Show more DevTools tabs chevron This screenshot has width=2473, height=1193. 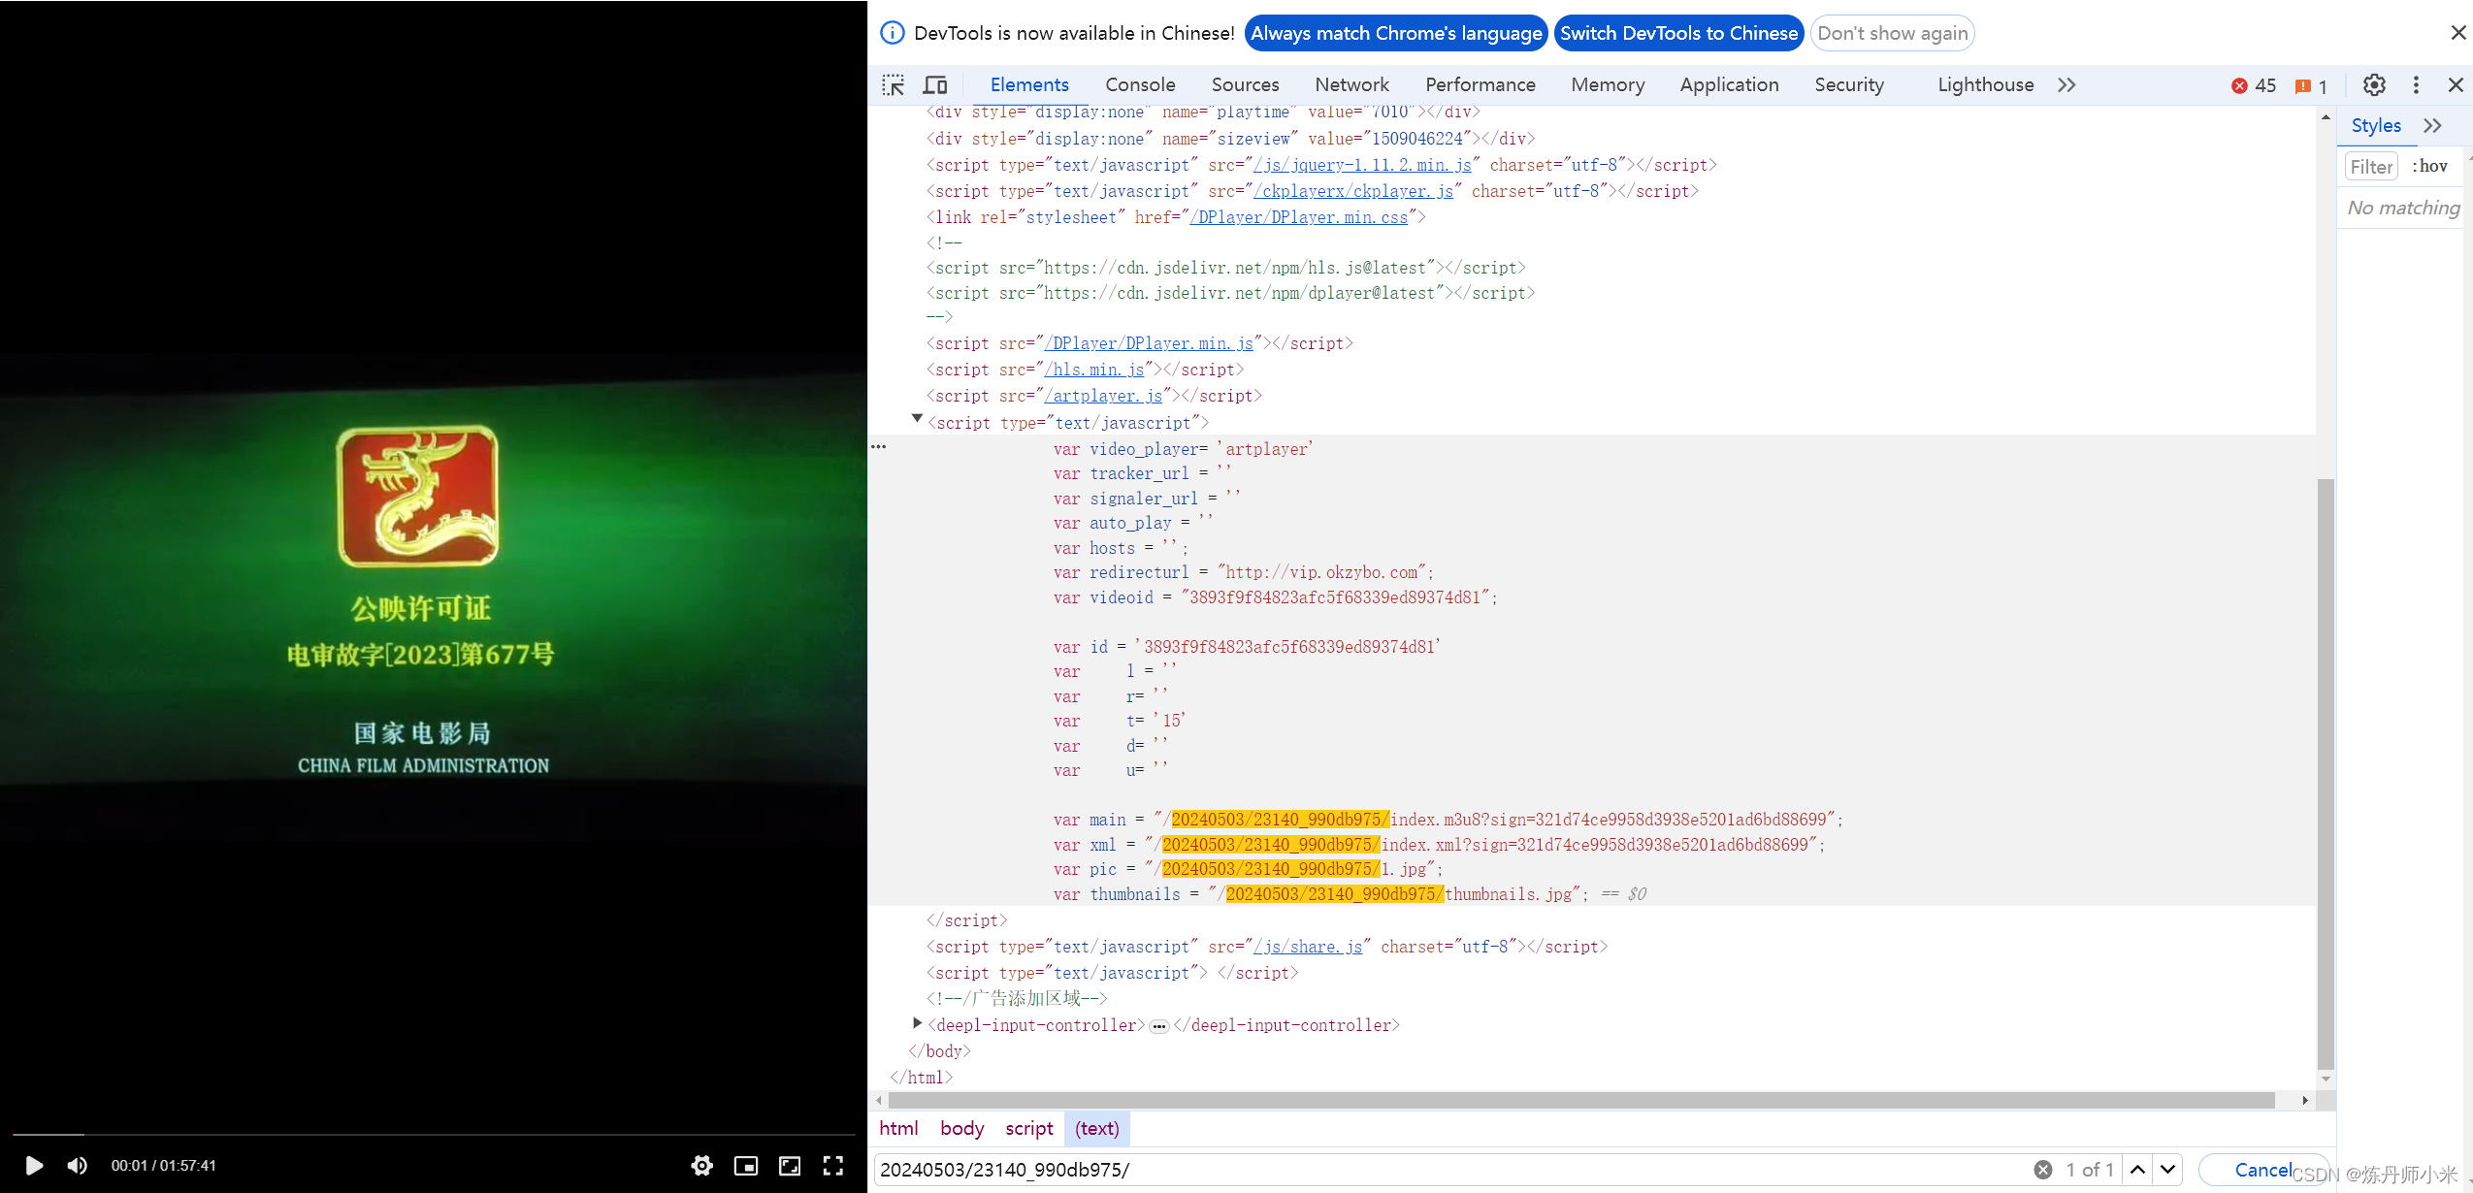2066,85
